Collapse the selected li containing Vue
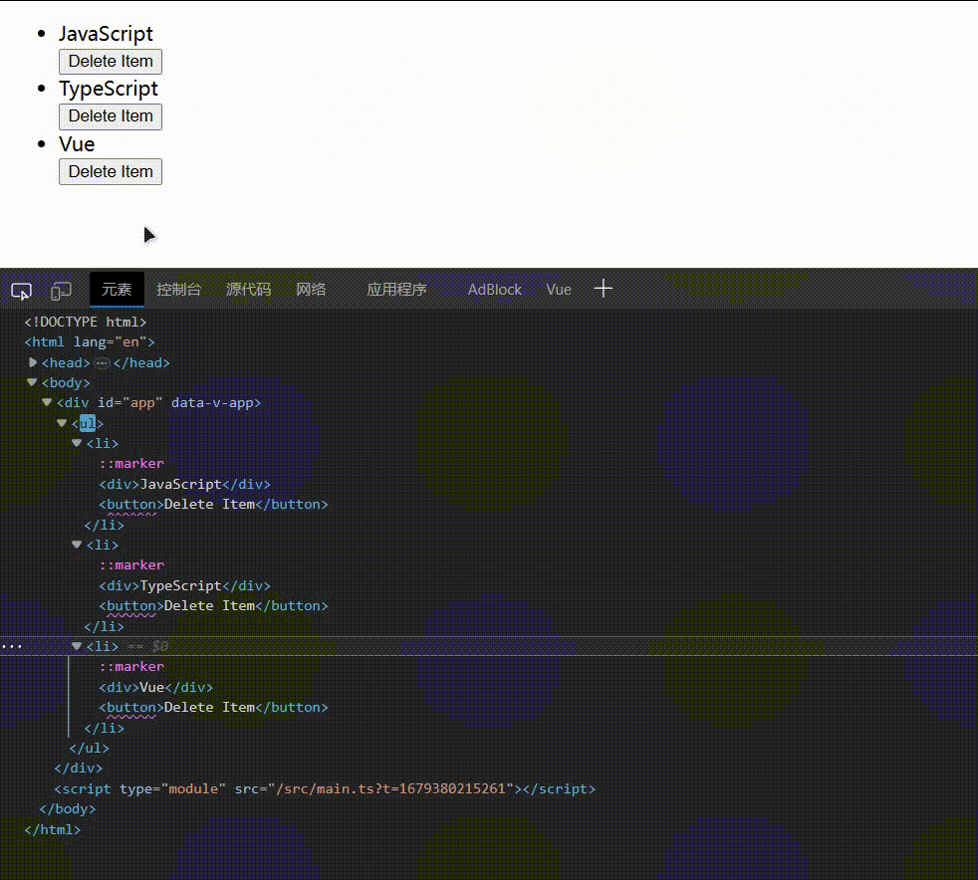The height and width of the screenshot is (880, 978). [x=77, y=646]
